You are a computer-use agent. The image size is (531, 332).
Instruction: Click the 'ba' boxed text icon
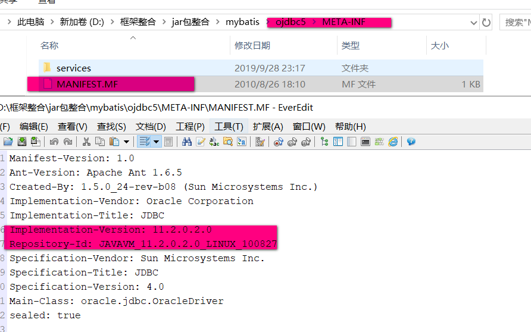242,142
